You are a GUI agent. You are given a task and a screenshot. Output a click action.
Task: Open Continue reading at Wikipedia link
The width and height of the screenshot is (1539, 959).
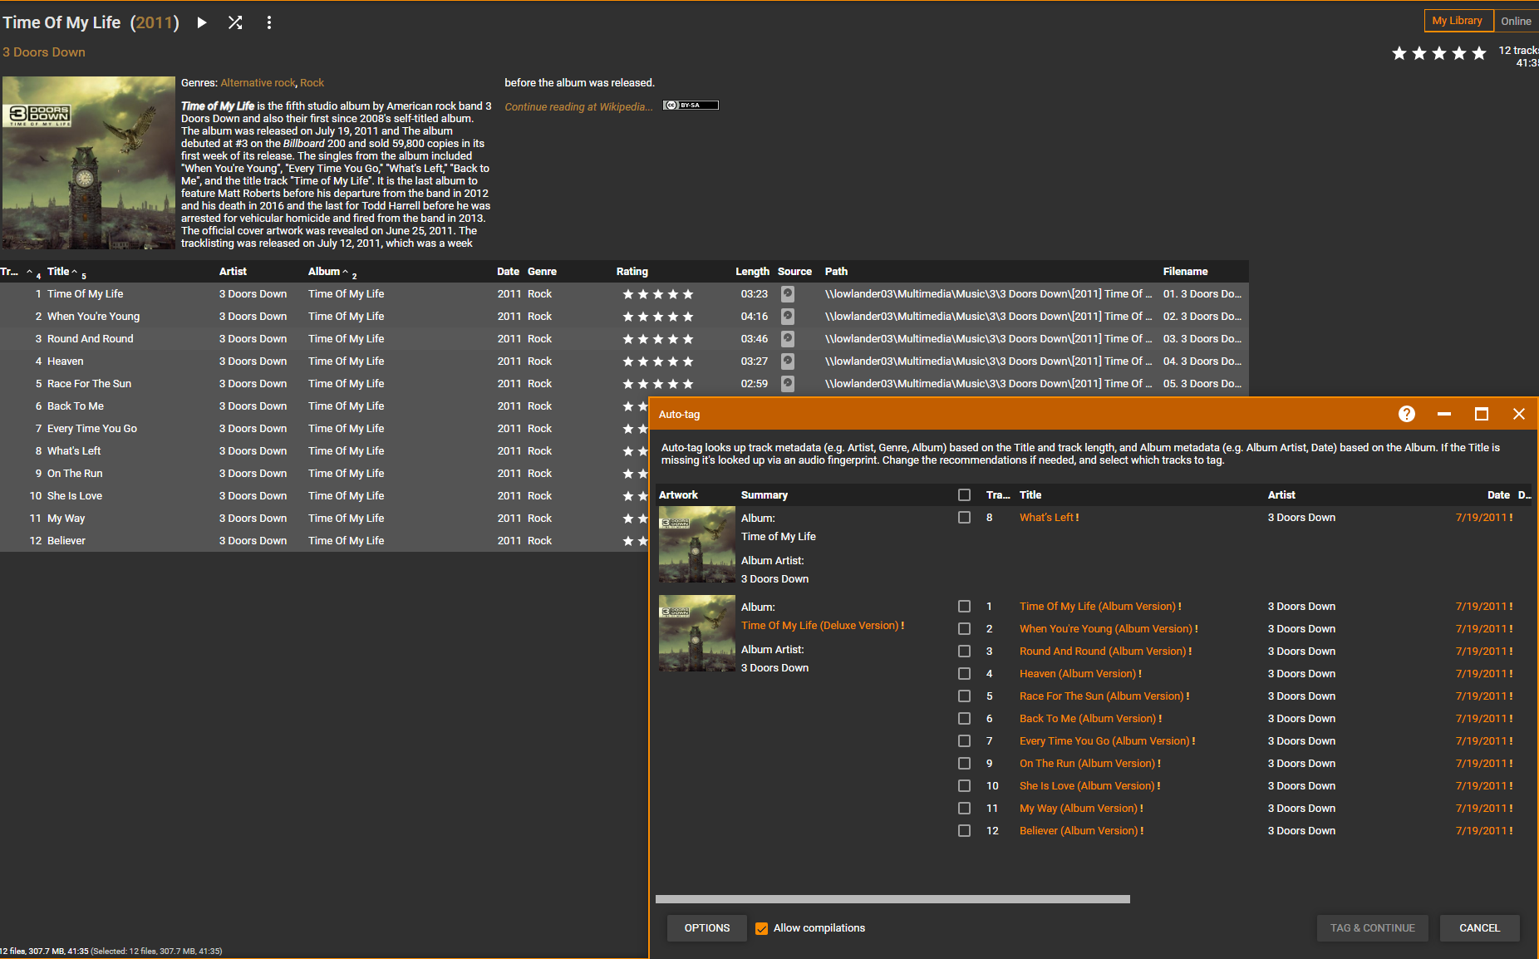tap(578, 107)
